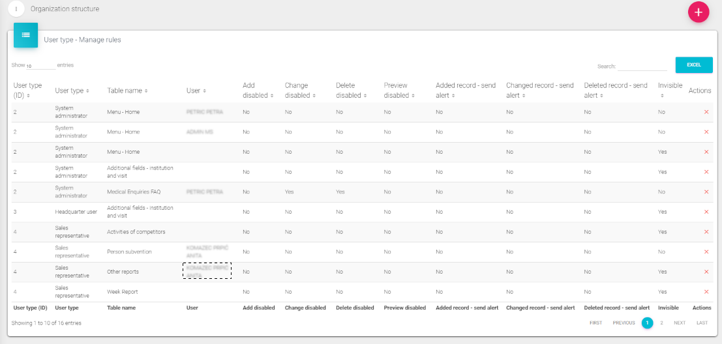Click the Show entries count field
The width and height of the screenshot is (722, 344).
(x=40, y=66)
